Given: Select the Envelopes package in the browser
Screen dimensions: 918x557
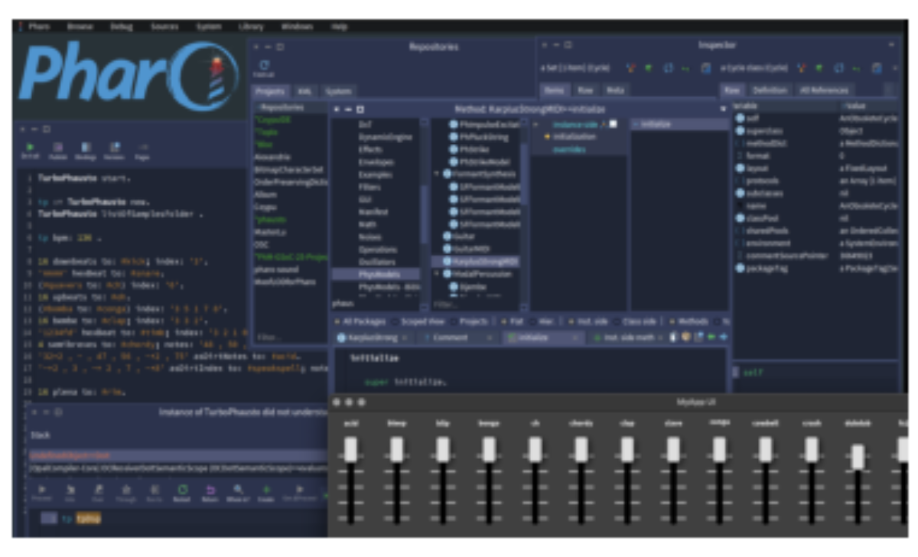Looking at the screenshot, I should coord(377,162).
